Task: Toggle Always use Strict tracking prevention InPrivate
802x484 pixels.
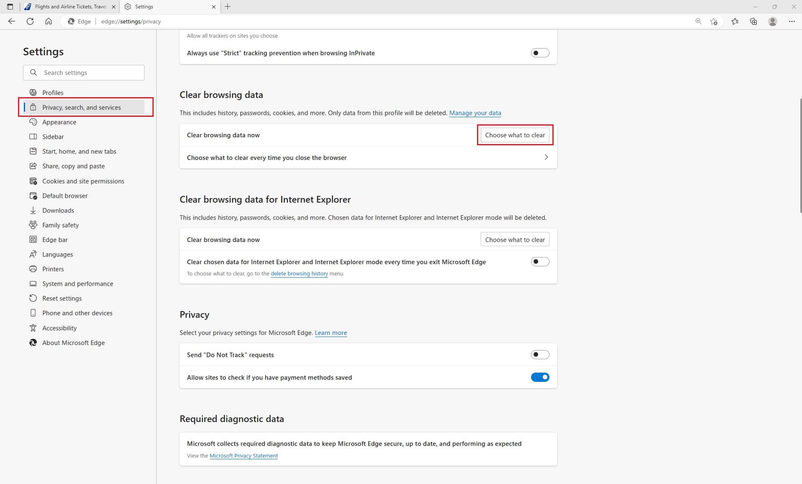Action: pos(540,53)
